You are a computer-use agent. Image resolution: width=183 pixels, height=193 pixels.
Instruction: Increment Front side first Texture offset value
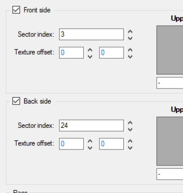90,50
